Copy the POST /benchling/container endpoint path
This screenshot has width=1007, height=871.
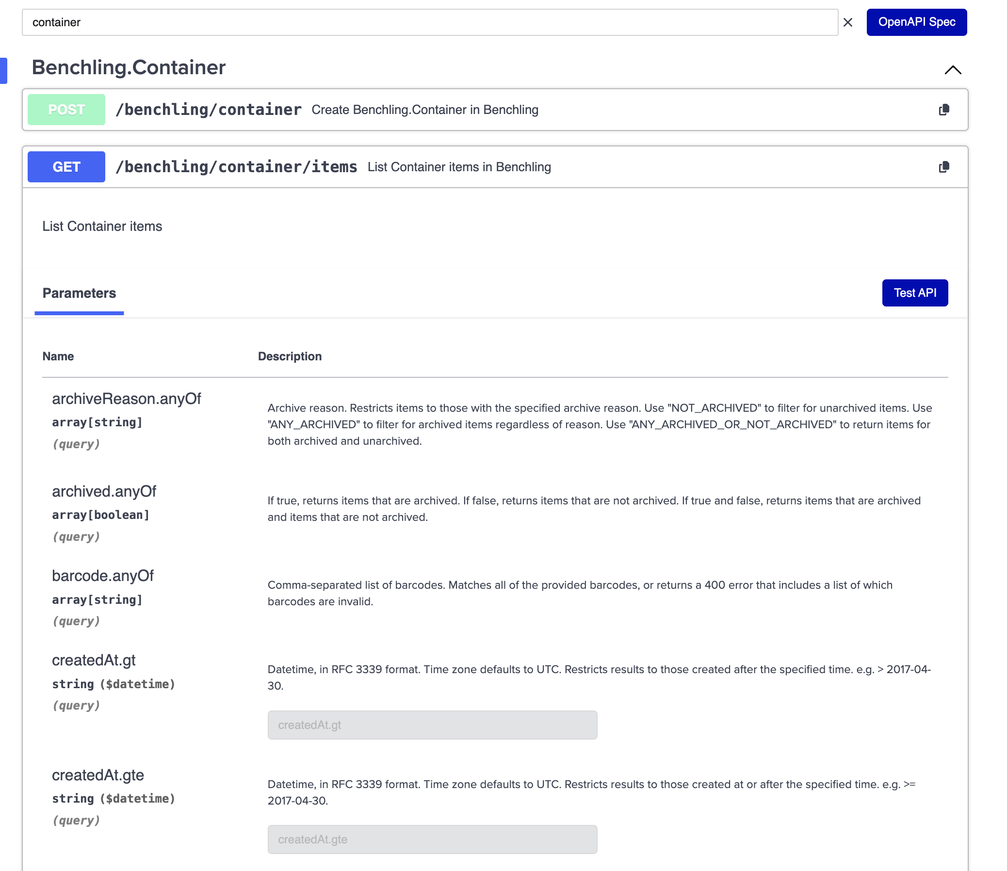[x=944, y=110]
